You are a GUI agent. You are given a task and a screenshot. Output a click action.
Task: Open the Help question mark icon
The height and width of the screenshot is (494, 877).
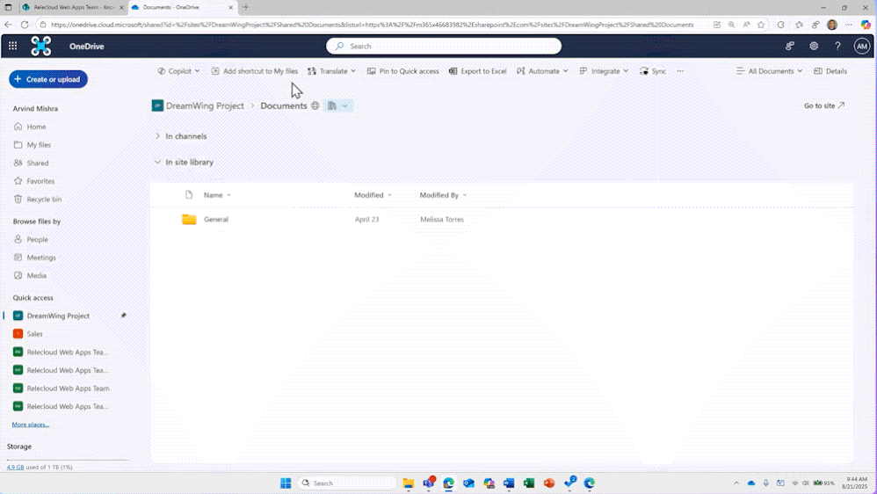(837, 47)
